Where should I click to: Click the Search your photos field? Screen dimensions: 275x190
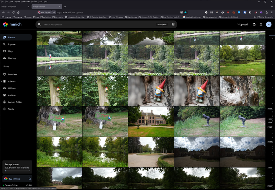pyautogui.click(x=98, y=24)
